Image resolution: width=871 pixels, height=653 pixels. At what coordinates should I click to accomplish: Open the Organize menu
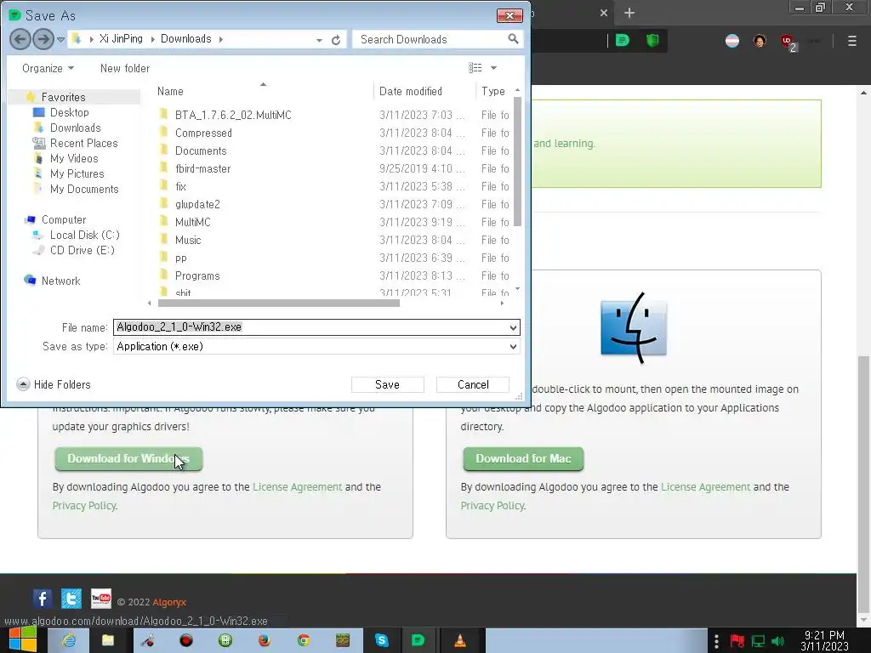pos(48,68)
